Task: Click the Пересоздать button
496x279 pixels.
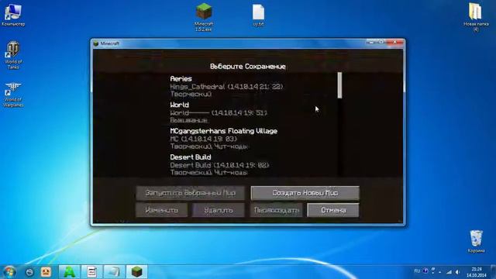Action: pos(276,210)
